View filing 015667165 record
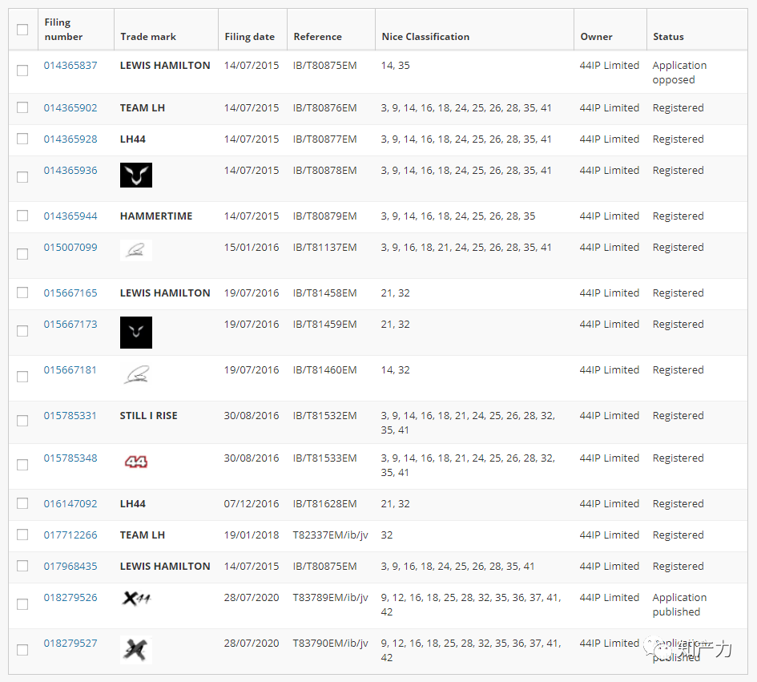Screen dimensions: 757x682 (70, 293)
